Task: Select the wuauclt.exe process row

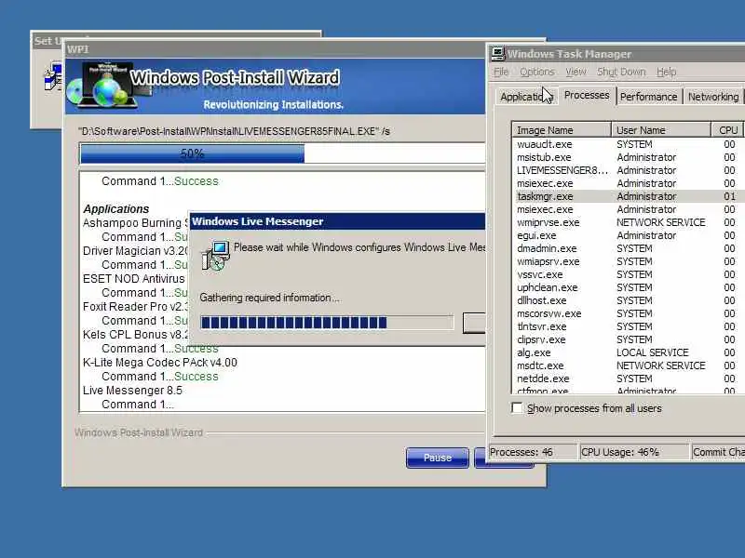Action: click(x=627, y=144)
